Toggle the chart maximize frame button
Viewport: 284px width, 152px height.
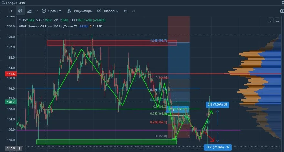coord(277,20)
